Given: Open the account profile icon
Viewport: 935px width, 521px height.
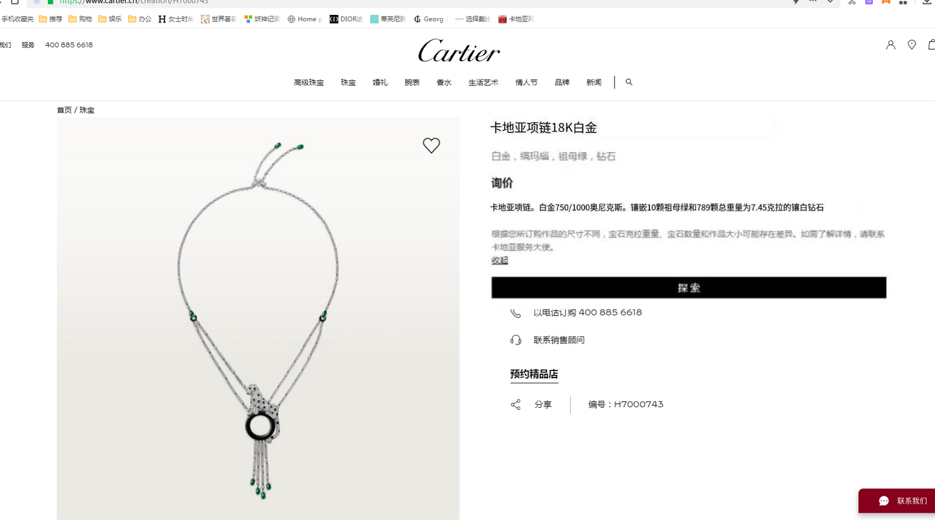Looking at the screenshot, I should pyautogui.click(x=890, y=45).
